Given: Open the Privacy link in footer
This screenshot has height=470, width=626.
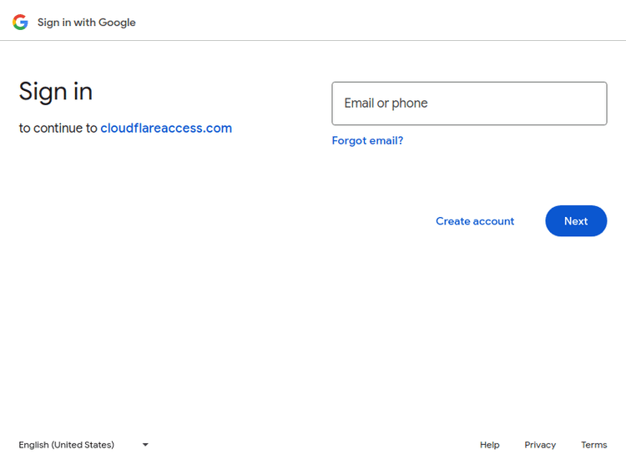Looking at the screenshot, I should pos(540,445).
